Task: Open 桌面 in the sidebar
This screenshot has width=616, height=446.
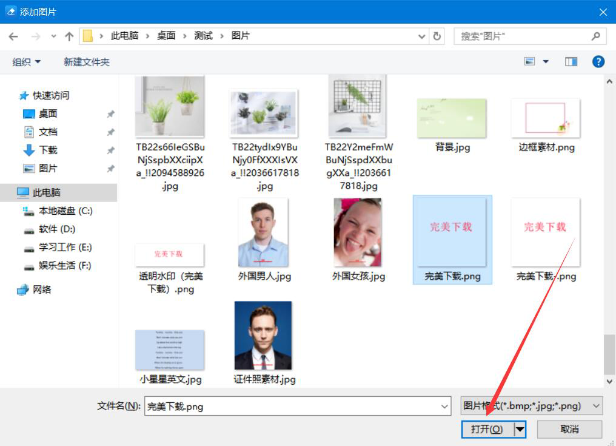Action: tap(48, 113)
